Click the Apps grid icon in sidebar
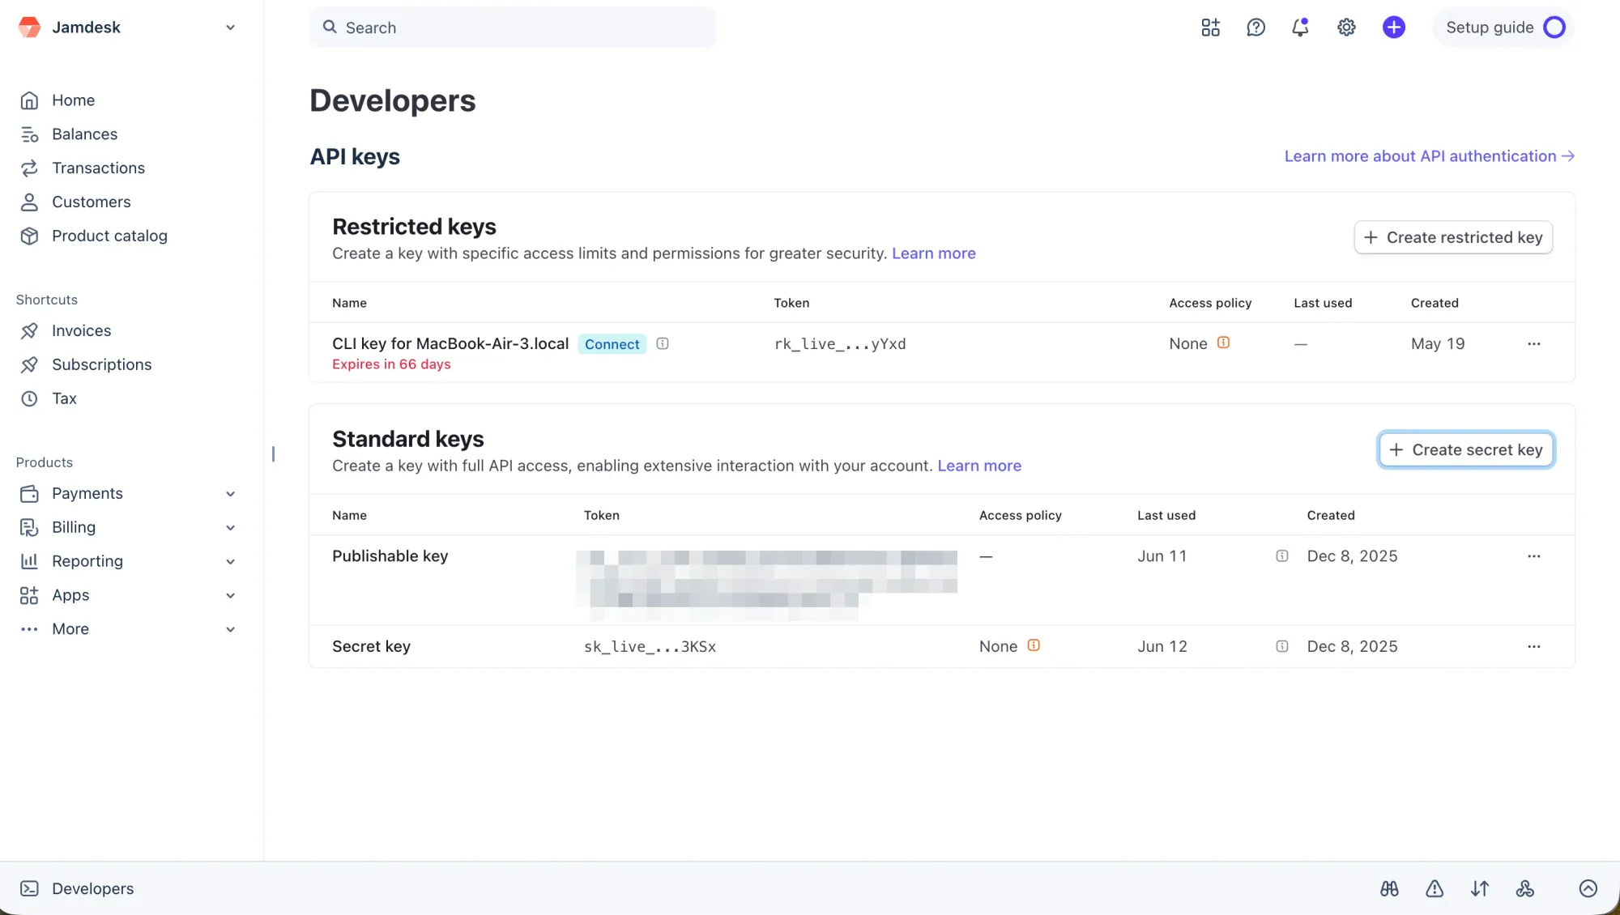Viewport: 1620px width, 915px height. 29,596
